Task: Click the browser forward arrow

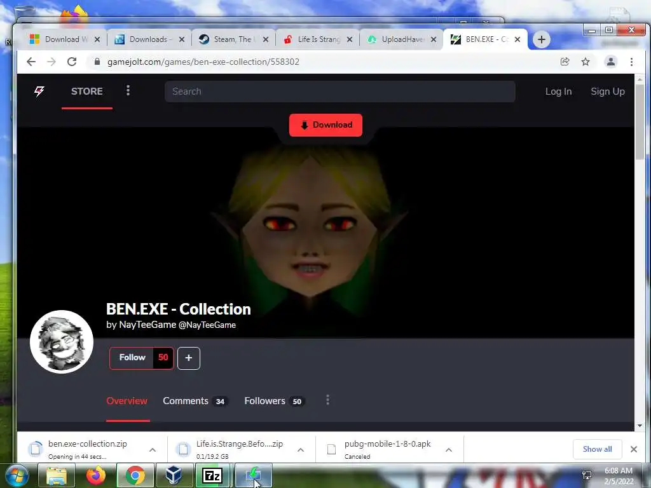Action: (51, 62)
